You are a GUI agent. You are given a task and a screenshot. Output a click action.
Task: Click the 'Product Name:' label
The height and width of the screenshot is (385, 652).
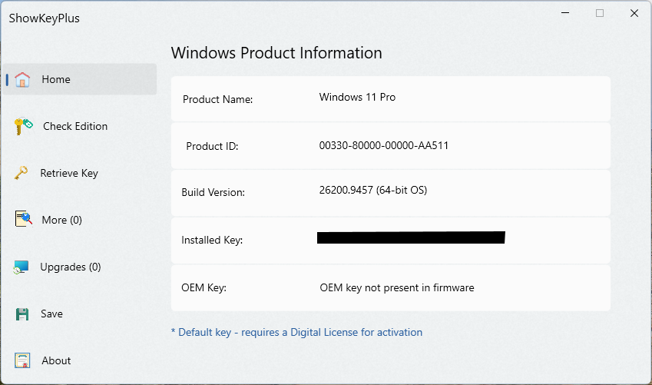(218, 99)
